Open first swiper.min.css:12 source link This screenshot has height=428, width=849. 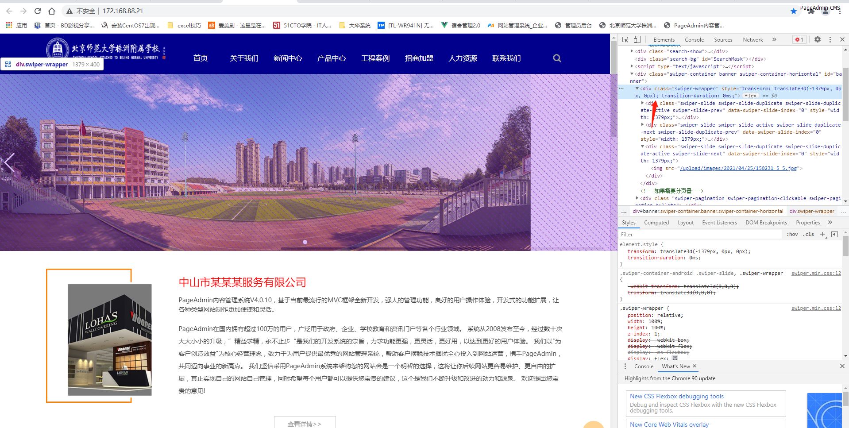816,273
